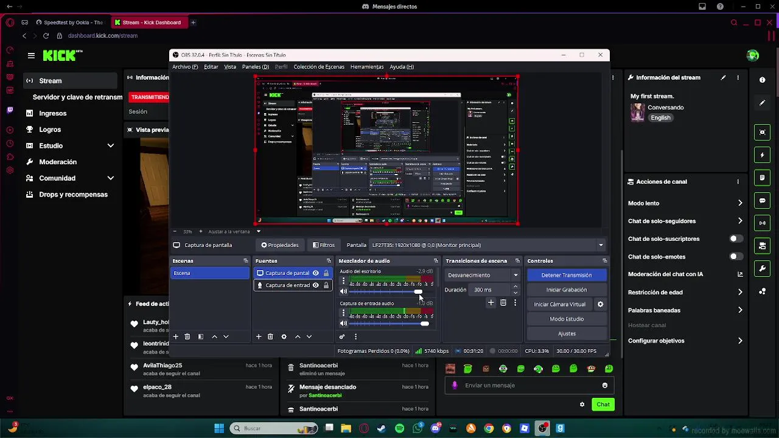
Task: Open Spotify from the taskbar
Action: coord(399,428)
